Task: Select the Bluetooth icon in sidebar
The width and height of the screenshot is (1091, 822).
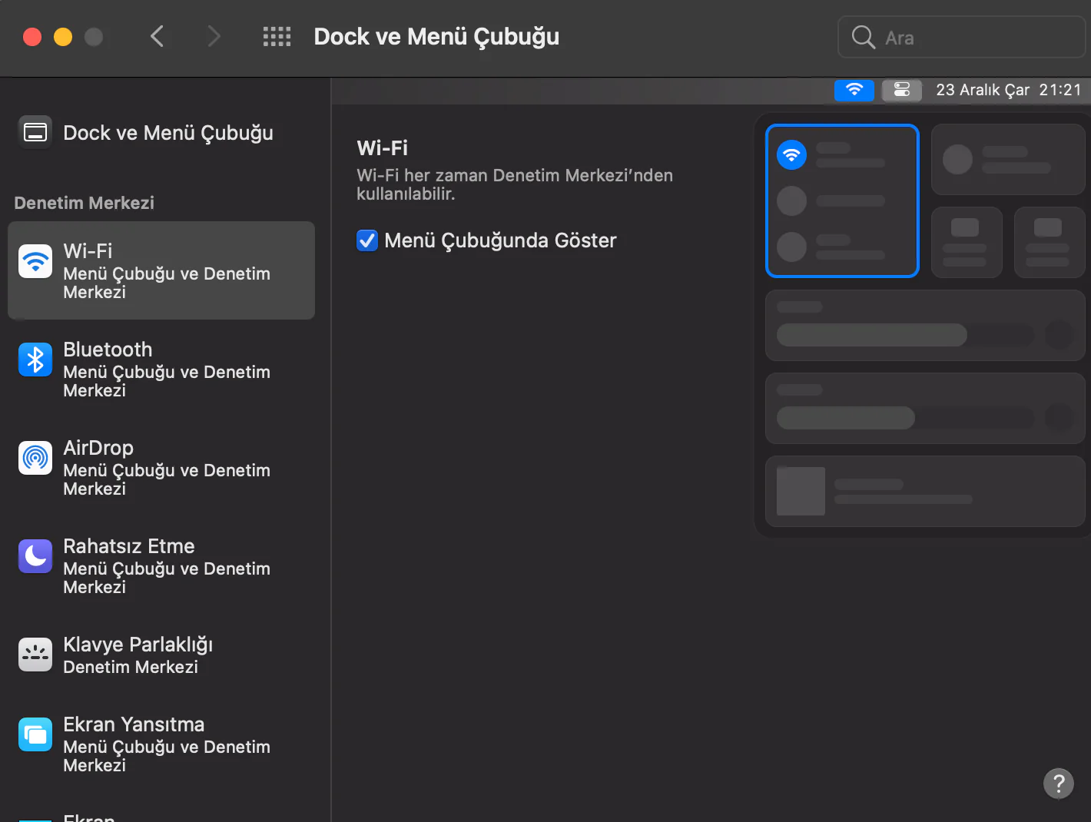Action: coord(35,360)
